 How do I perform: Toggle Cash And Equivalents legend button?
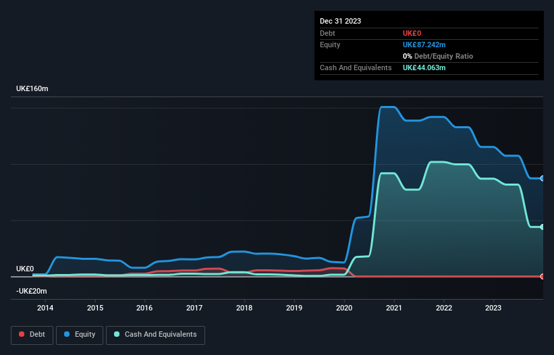[x=155, y=335]
